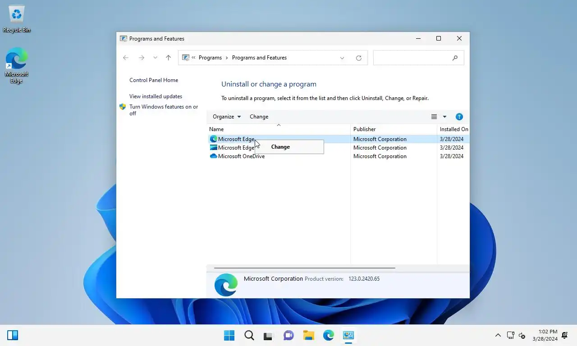
Task: Click the network icon in system tray
Action: click(x=510, y=335)
